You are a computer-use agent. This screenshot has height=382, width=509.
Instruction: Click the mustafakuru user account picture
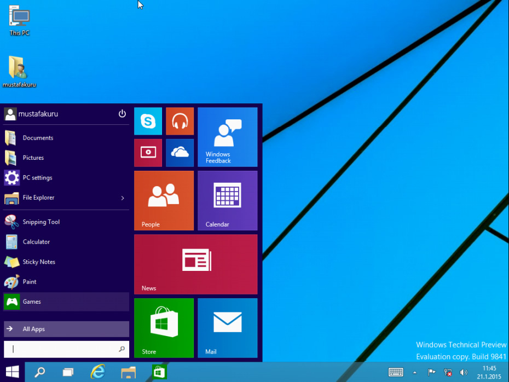coord(10,114)
